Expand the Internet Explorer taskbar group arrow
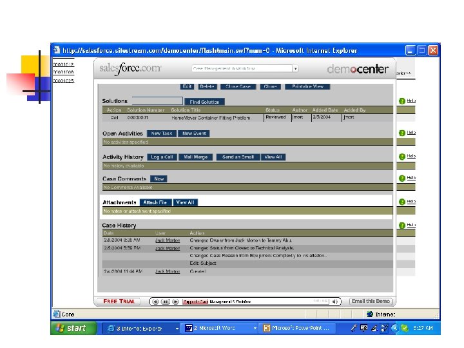 point(177,329)
